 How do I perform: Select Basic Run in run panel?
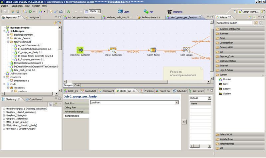[x=76, y=103]
